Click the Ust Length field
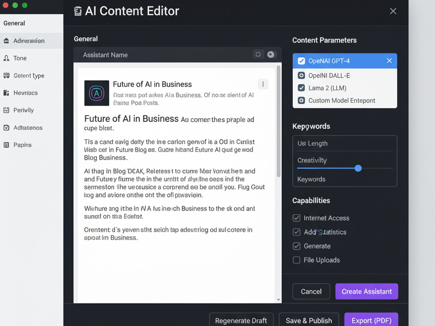 [x=345, y=143]
